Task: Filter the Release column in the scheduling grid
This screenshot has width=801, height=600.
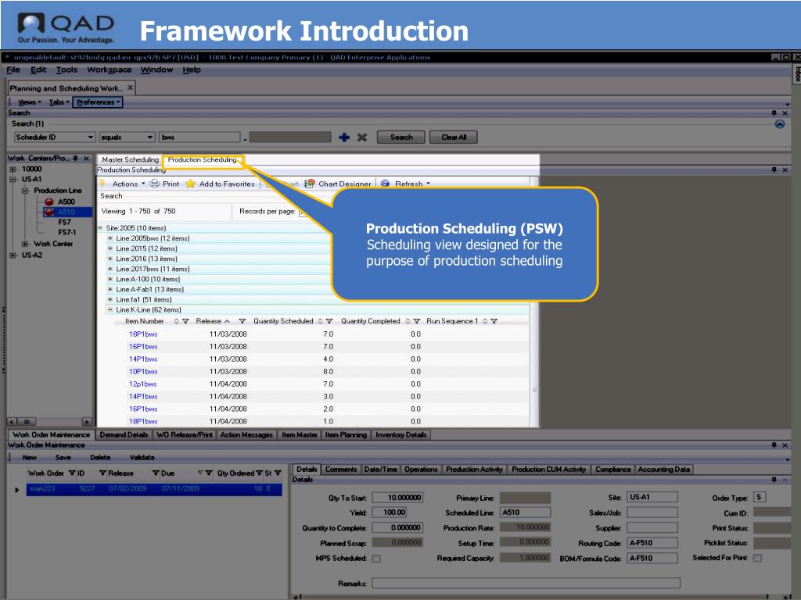Action: click(242, 321)
